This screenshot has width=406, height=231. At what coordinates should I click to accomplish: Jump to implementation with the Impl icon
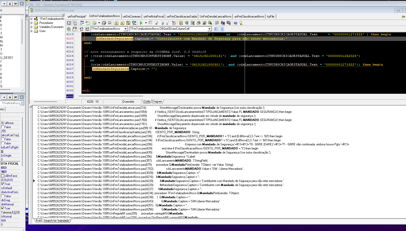[x=87, y=29]
